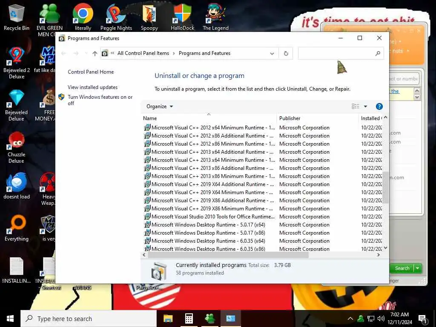Screen dimensions: 436x327
Task: Click the green messenger tray icon
Action: pos(361,318)
